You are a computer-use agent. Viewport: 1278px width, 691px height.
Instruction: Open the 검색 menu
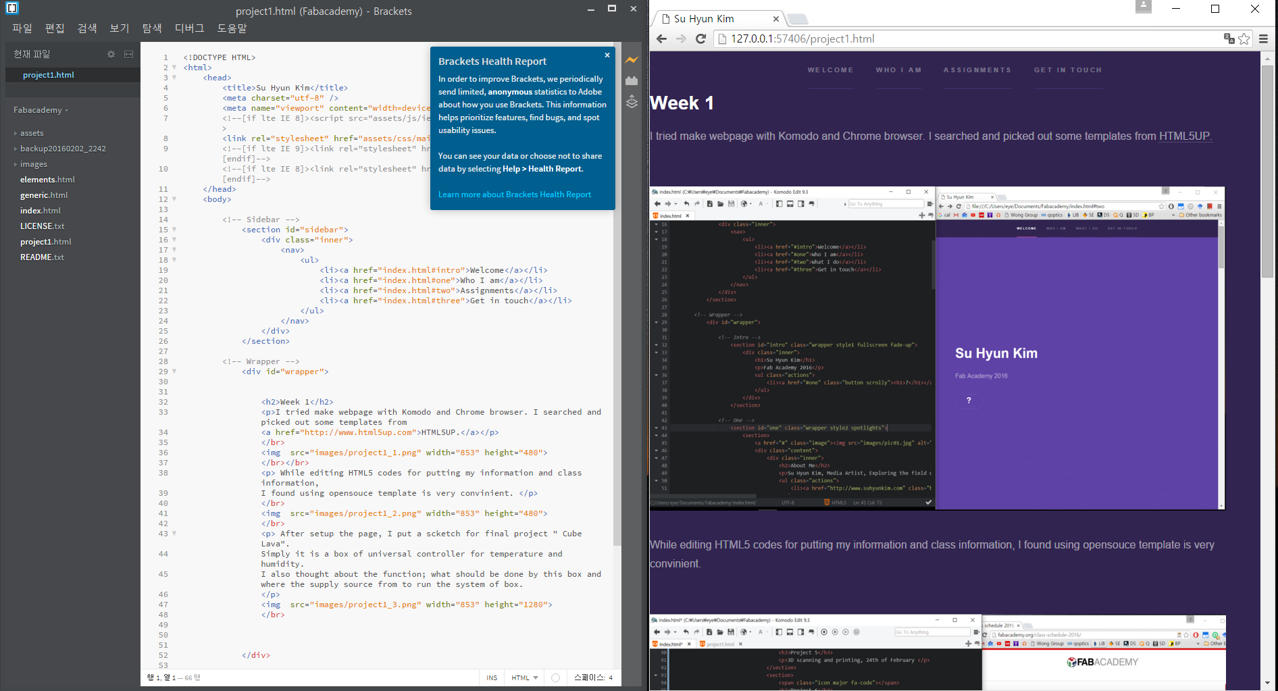point(87,28)
